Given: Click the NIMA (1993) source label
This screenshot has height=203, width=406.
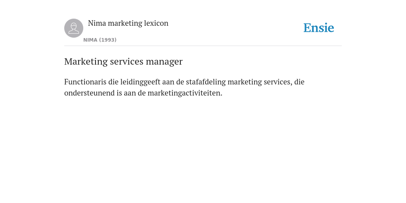Looking at the screenshot, I should [x=100, y=40].
